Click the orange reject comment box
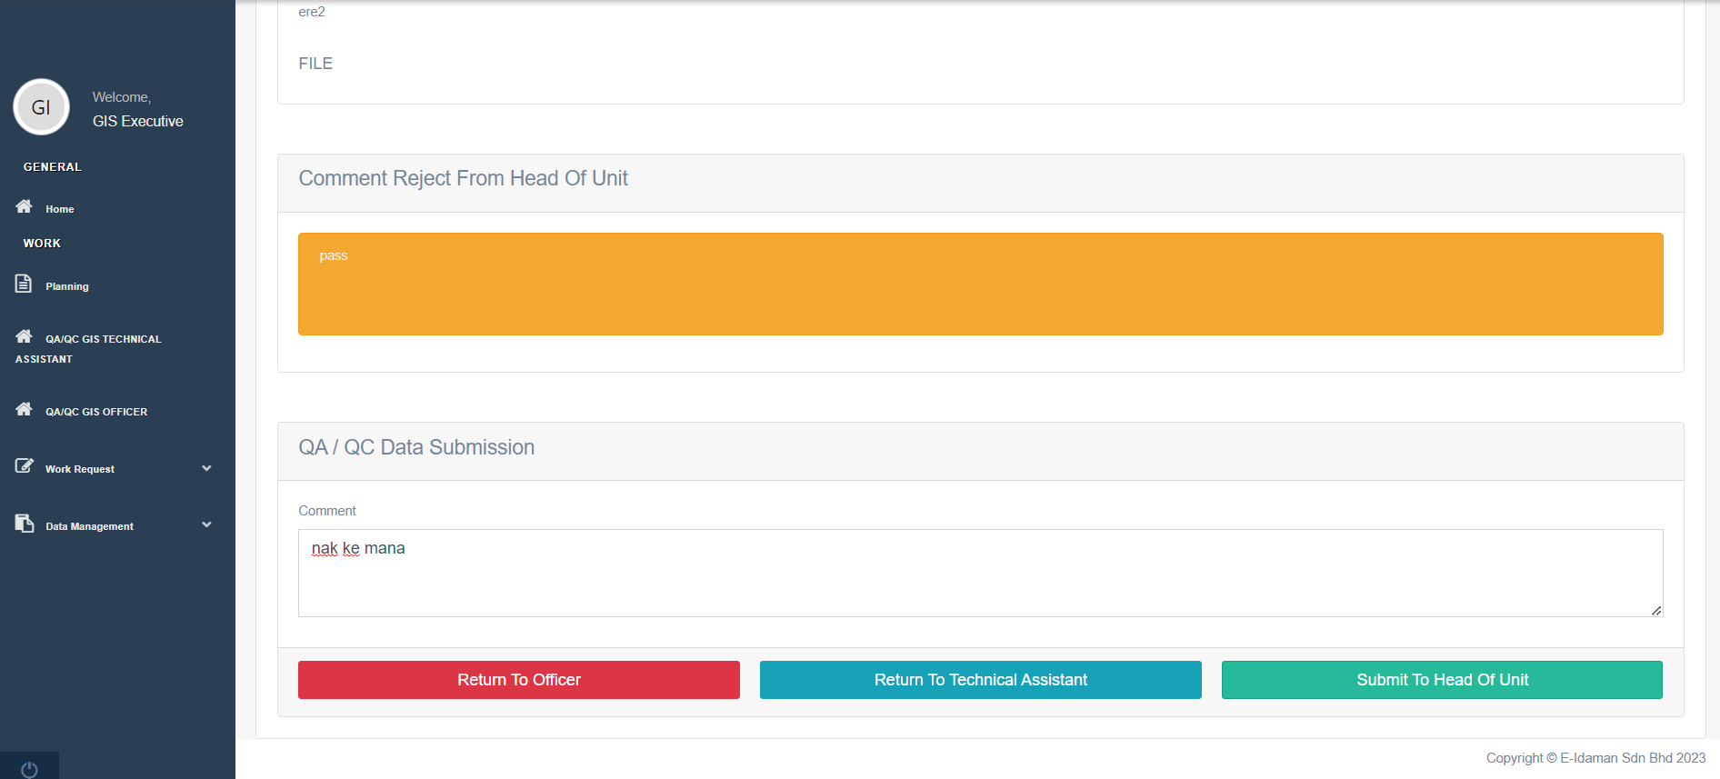 pyautogui.click(x=980, y=284)
